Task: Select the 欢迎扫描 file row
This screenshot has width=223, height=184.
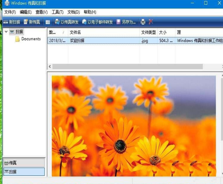Action: click(x=135, y=41)
